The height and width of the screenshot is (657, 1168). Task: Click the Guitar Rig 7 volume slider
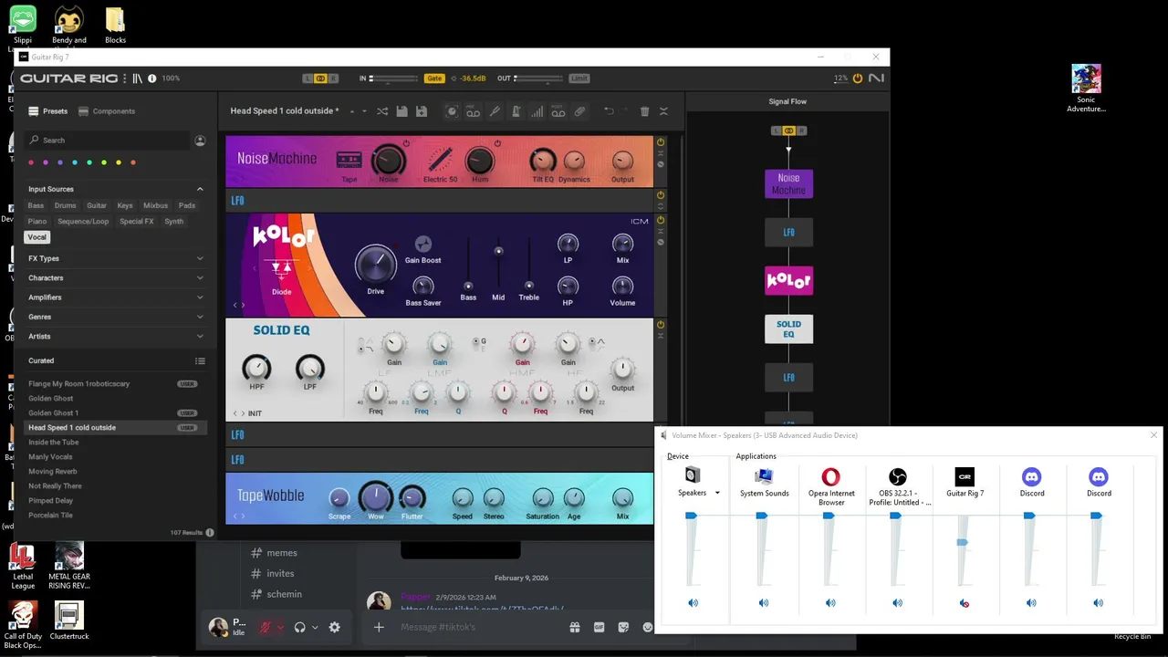click(962, 542)
